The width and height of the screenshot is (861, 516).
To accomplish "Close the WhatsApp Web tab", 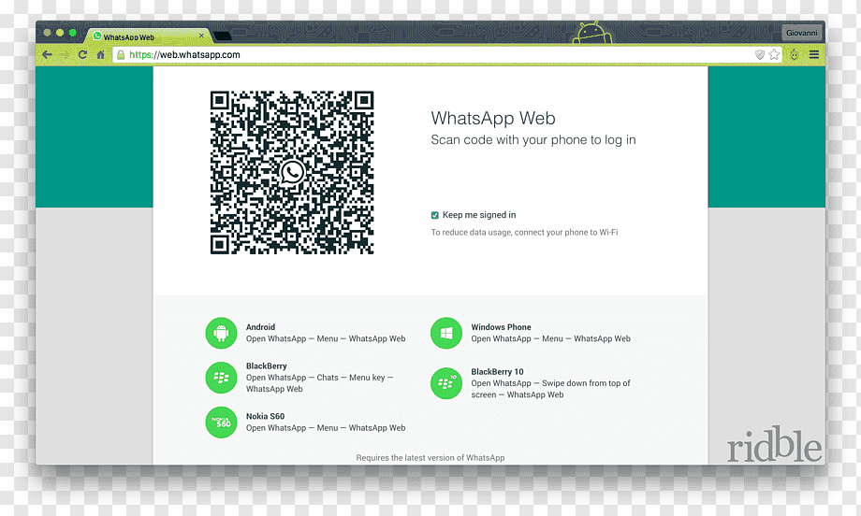I will tap(201, 36).
